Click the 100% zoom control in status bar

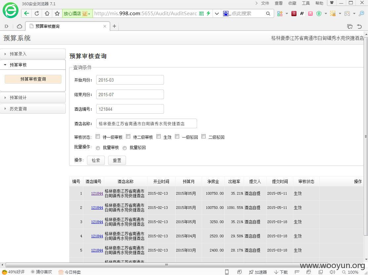[x=350, y=272]
